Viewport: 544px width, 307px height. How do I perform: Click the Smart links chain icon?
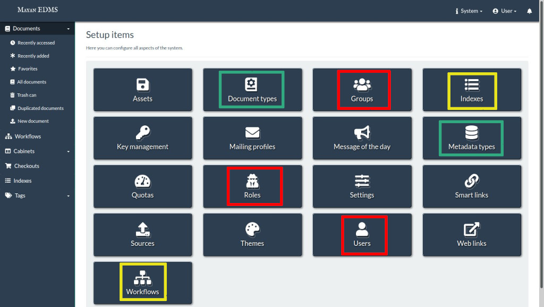[472, 181]
